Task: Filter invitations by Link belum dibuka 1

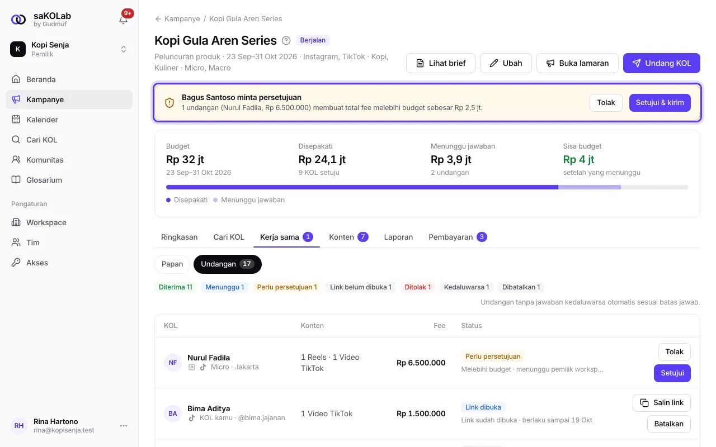Action: tap(361, 287)
